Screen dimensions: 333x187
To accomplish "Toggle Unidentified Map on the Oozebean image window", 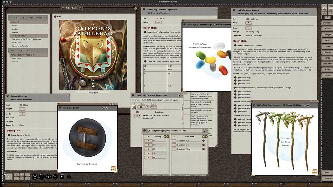I will [x=214, y=24].
